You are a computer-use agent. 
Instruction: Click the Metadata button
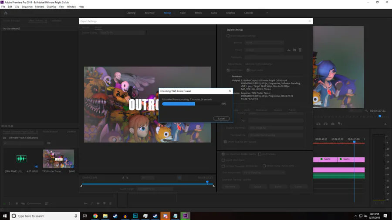[230, 187]
